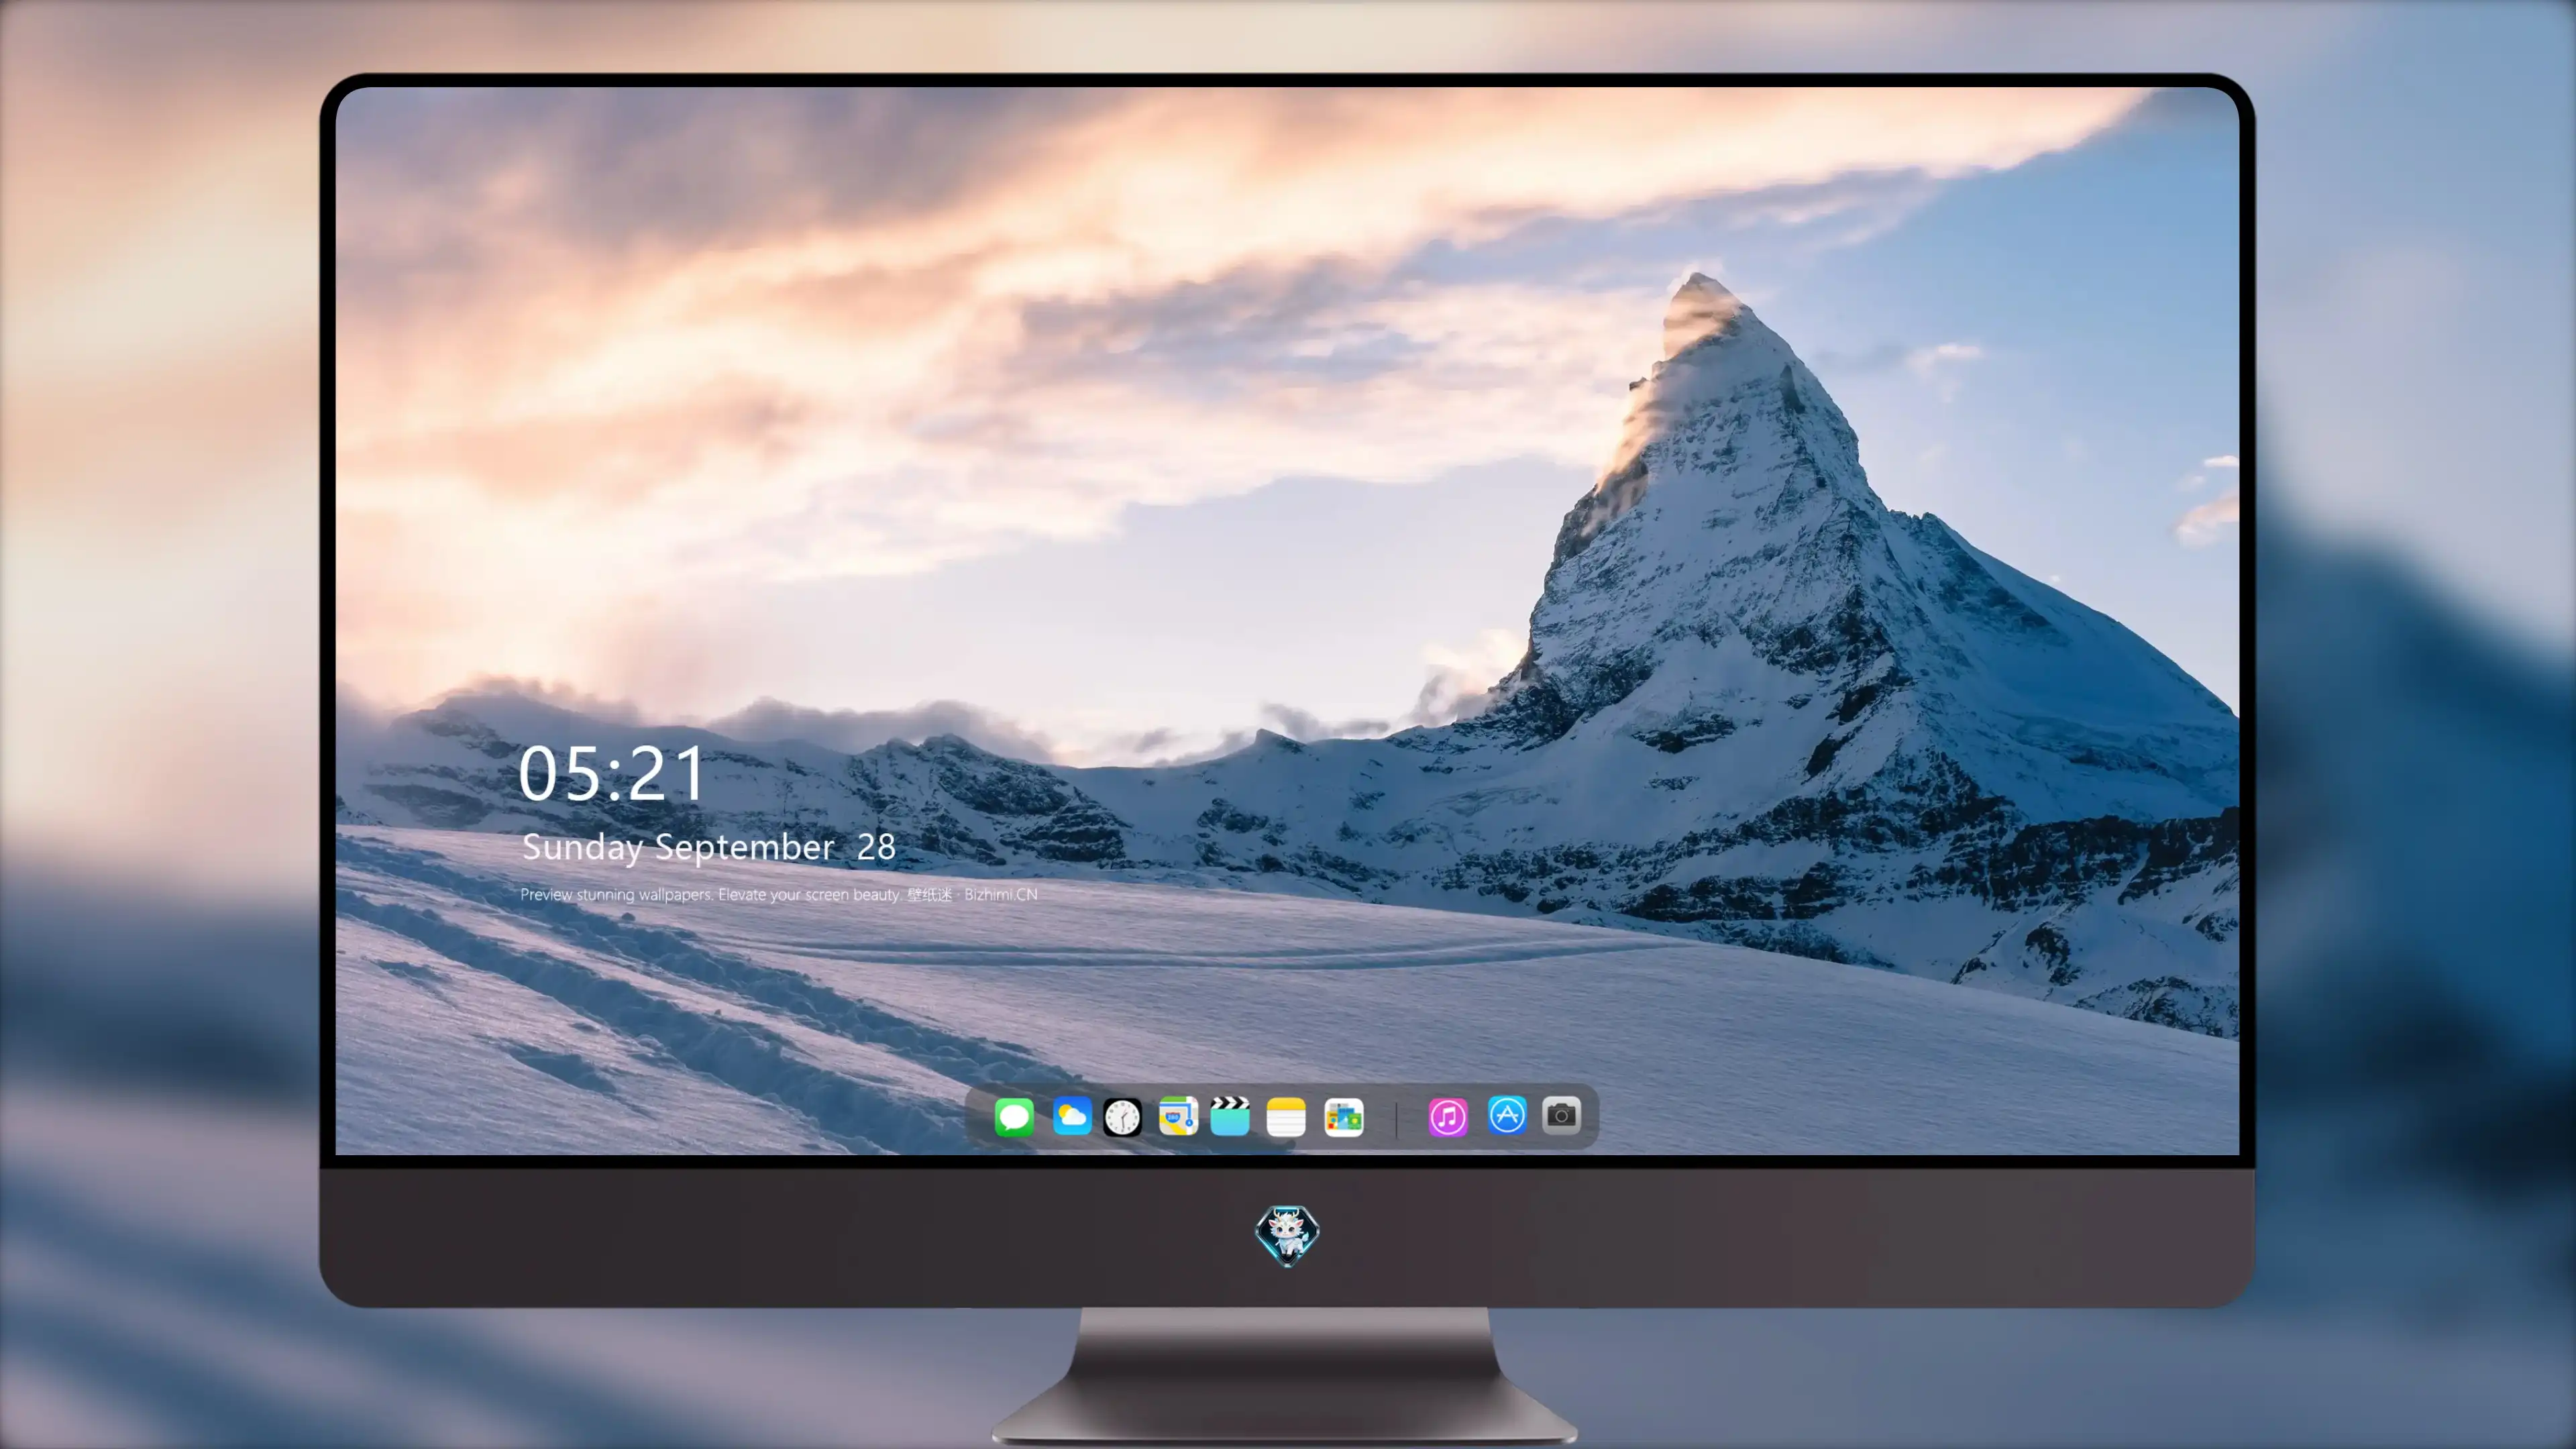
Task: Click the 05:21 clock display
Action: 612,774
